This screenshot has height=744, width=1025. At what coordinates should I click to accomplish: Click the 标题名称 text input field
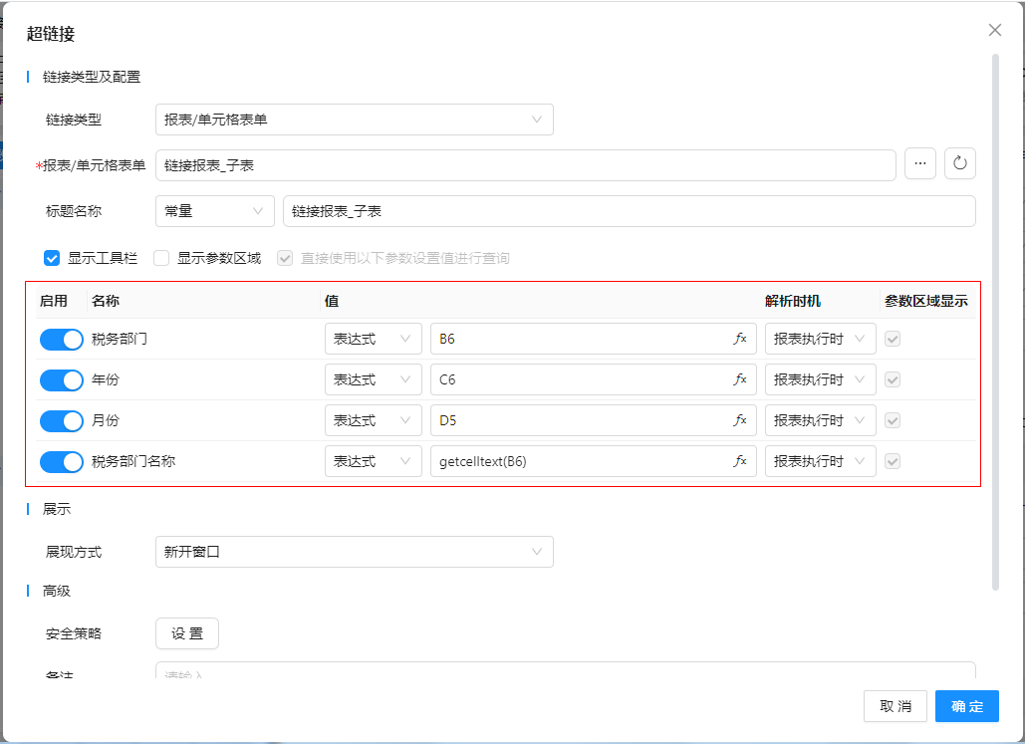(628, 211)
